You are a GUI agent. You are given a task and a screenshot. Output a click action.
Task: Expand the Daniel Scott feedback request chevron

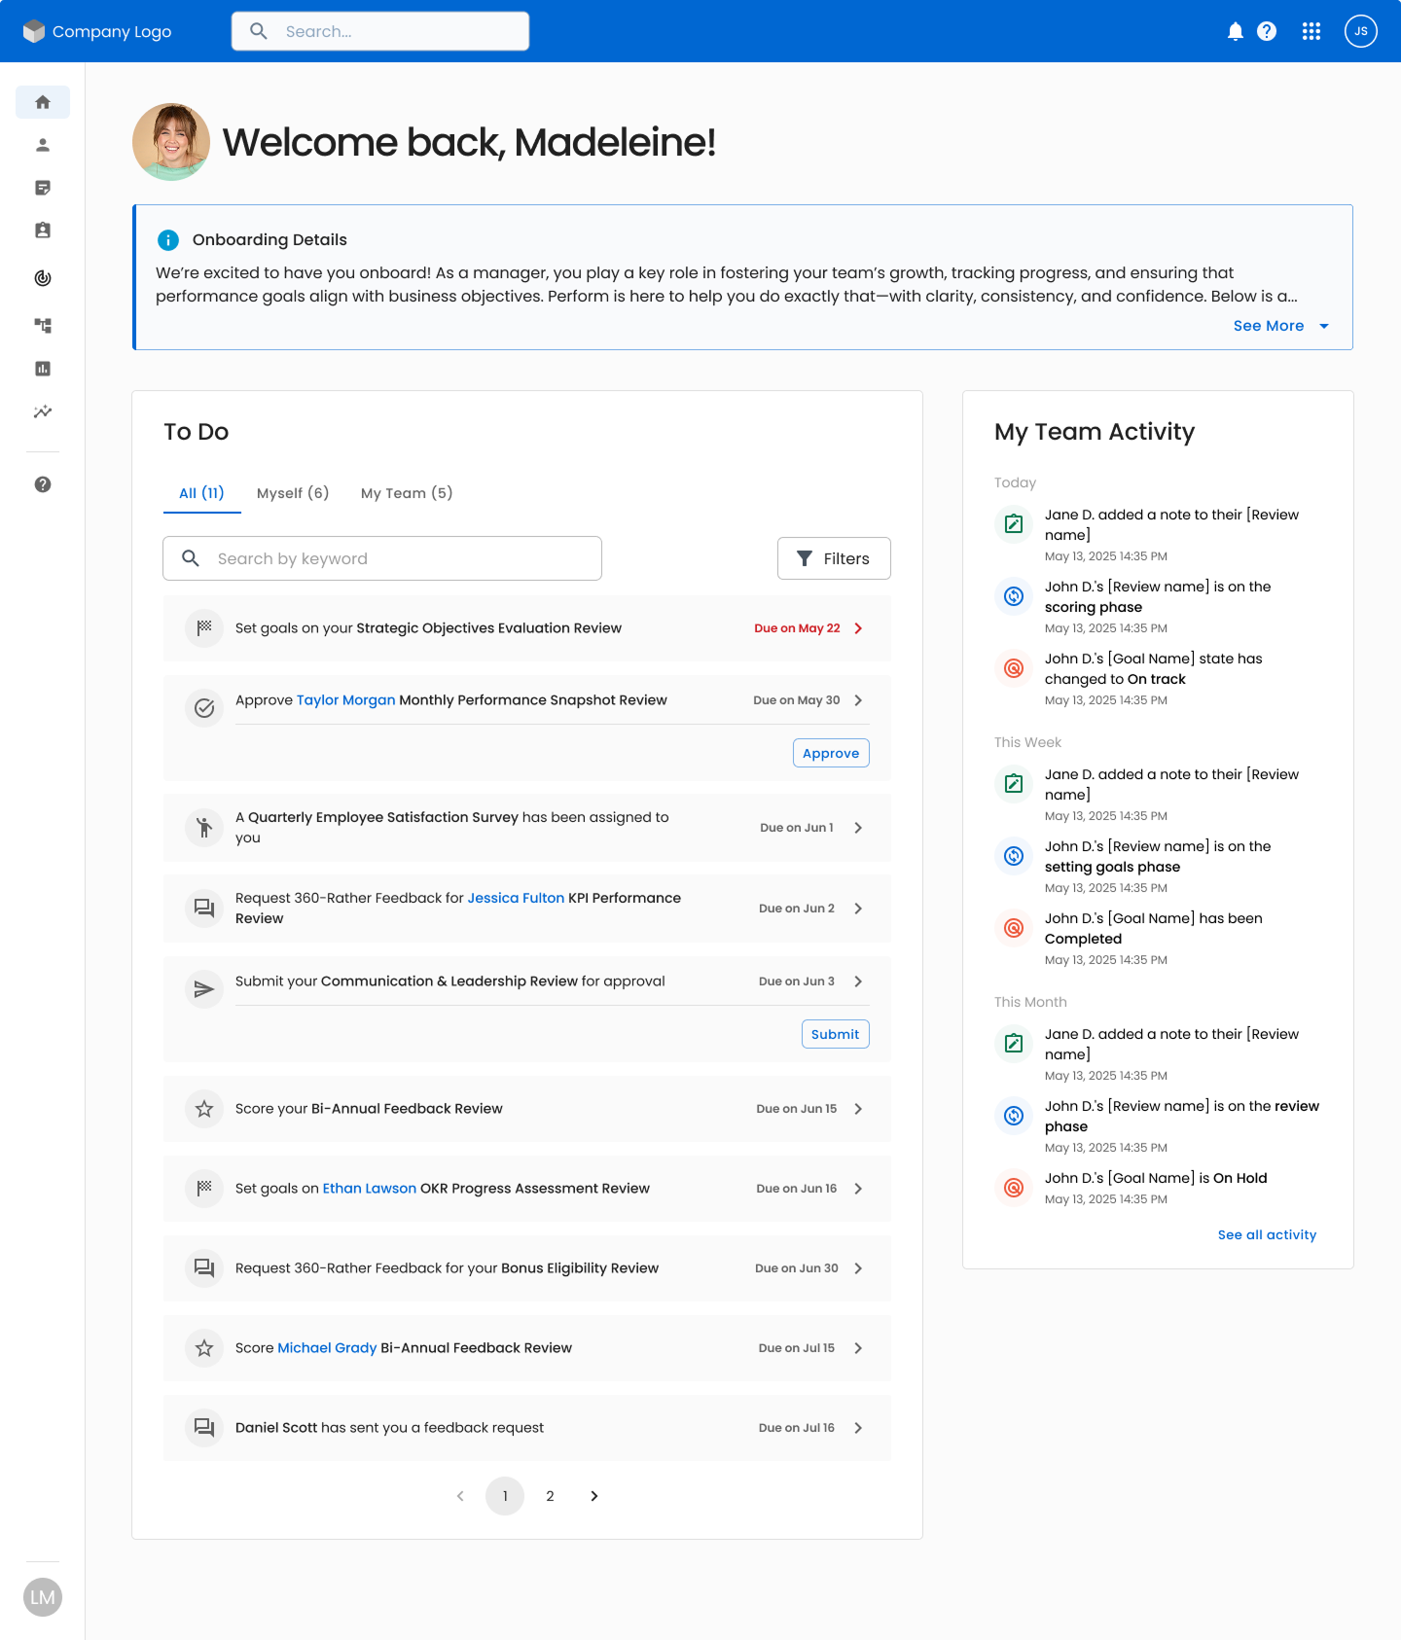[x=858, y=1428]
